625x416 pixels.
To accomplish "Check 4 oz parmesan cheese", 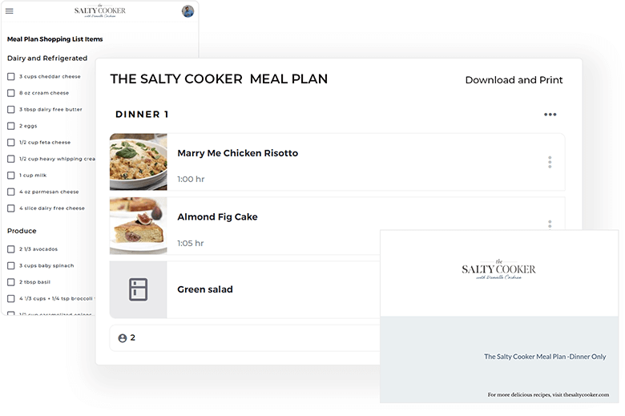I will (x=11, y=192).
